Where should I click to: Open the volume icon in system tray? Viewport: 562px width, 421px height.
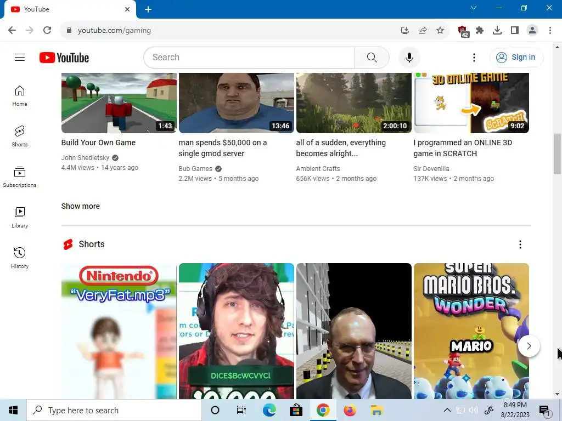[474, 410]
